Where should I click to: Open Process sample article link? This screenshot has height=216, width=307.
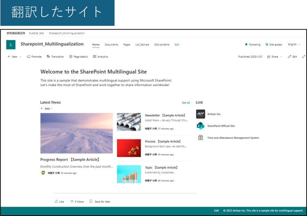pyautogui.click(x=163, y=141)
